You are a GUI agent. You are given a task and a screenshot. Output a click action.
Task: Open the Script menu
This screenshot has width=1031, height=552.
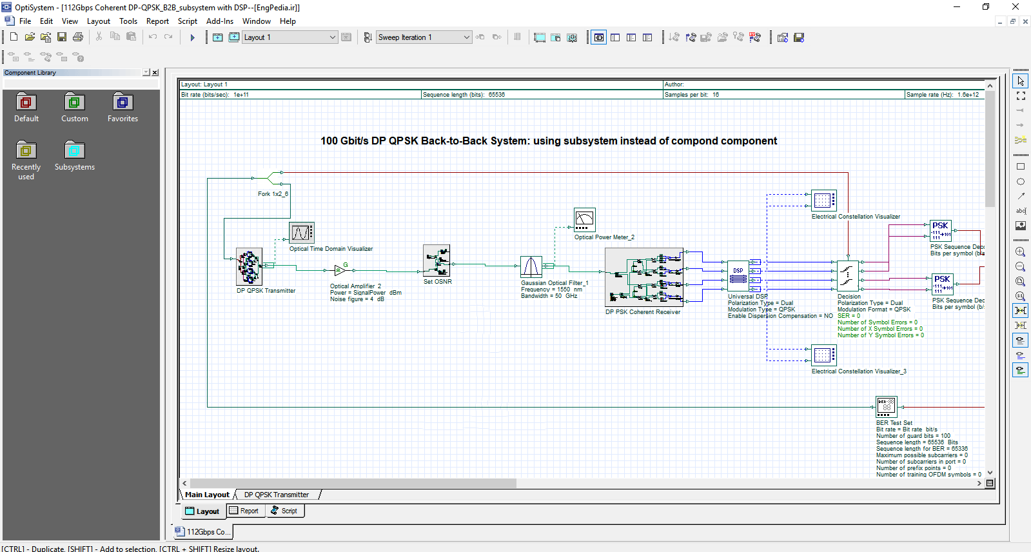tap(188, 21)
